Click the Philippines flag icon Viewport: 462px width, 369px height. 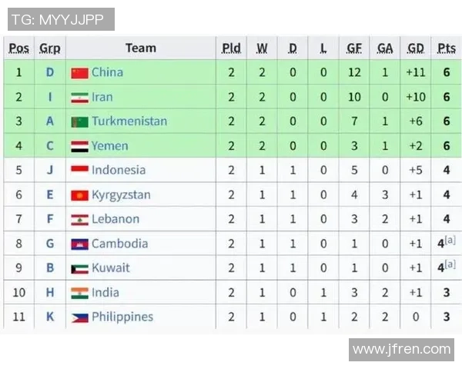(79, 317)
